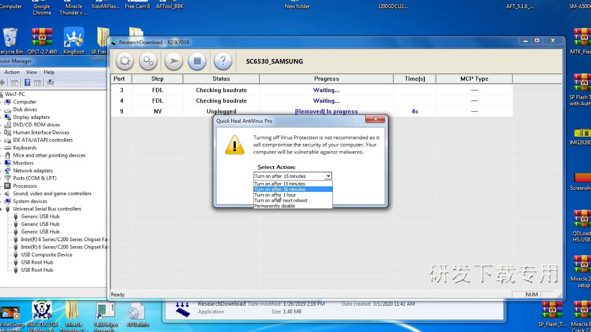Screen dimensions: 591x332
Task: Click Time(s) column header
Action: [x=415, y=79]
